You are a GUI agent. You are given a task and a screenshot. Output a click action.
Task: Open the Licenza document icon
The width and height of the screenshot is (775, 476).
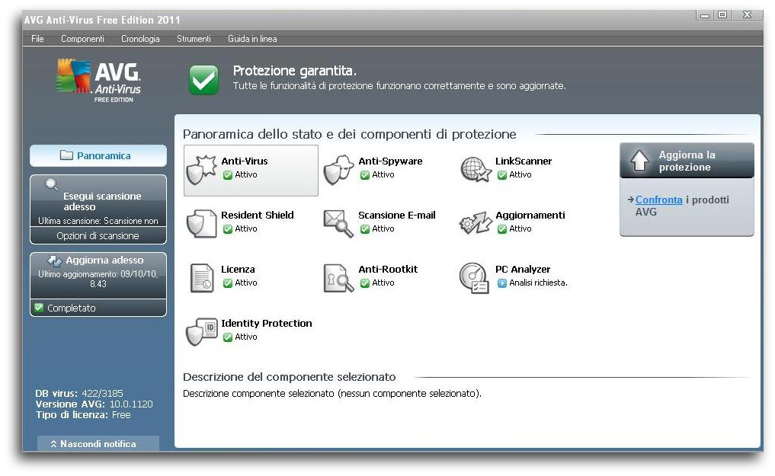(x=202, y=278)
